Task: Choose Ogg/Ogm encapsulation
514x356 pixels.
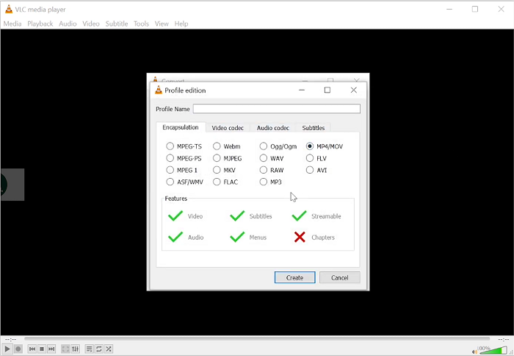Action: pos(263,146)
